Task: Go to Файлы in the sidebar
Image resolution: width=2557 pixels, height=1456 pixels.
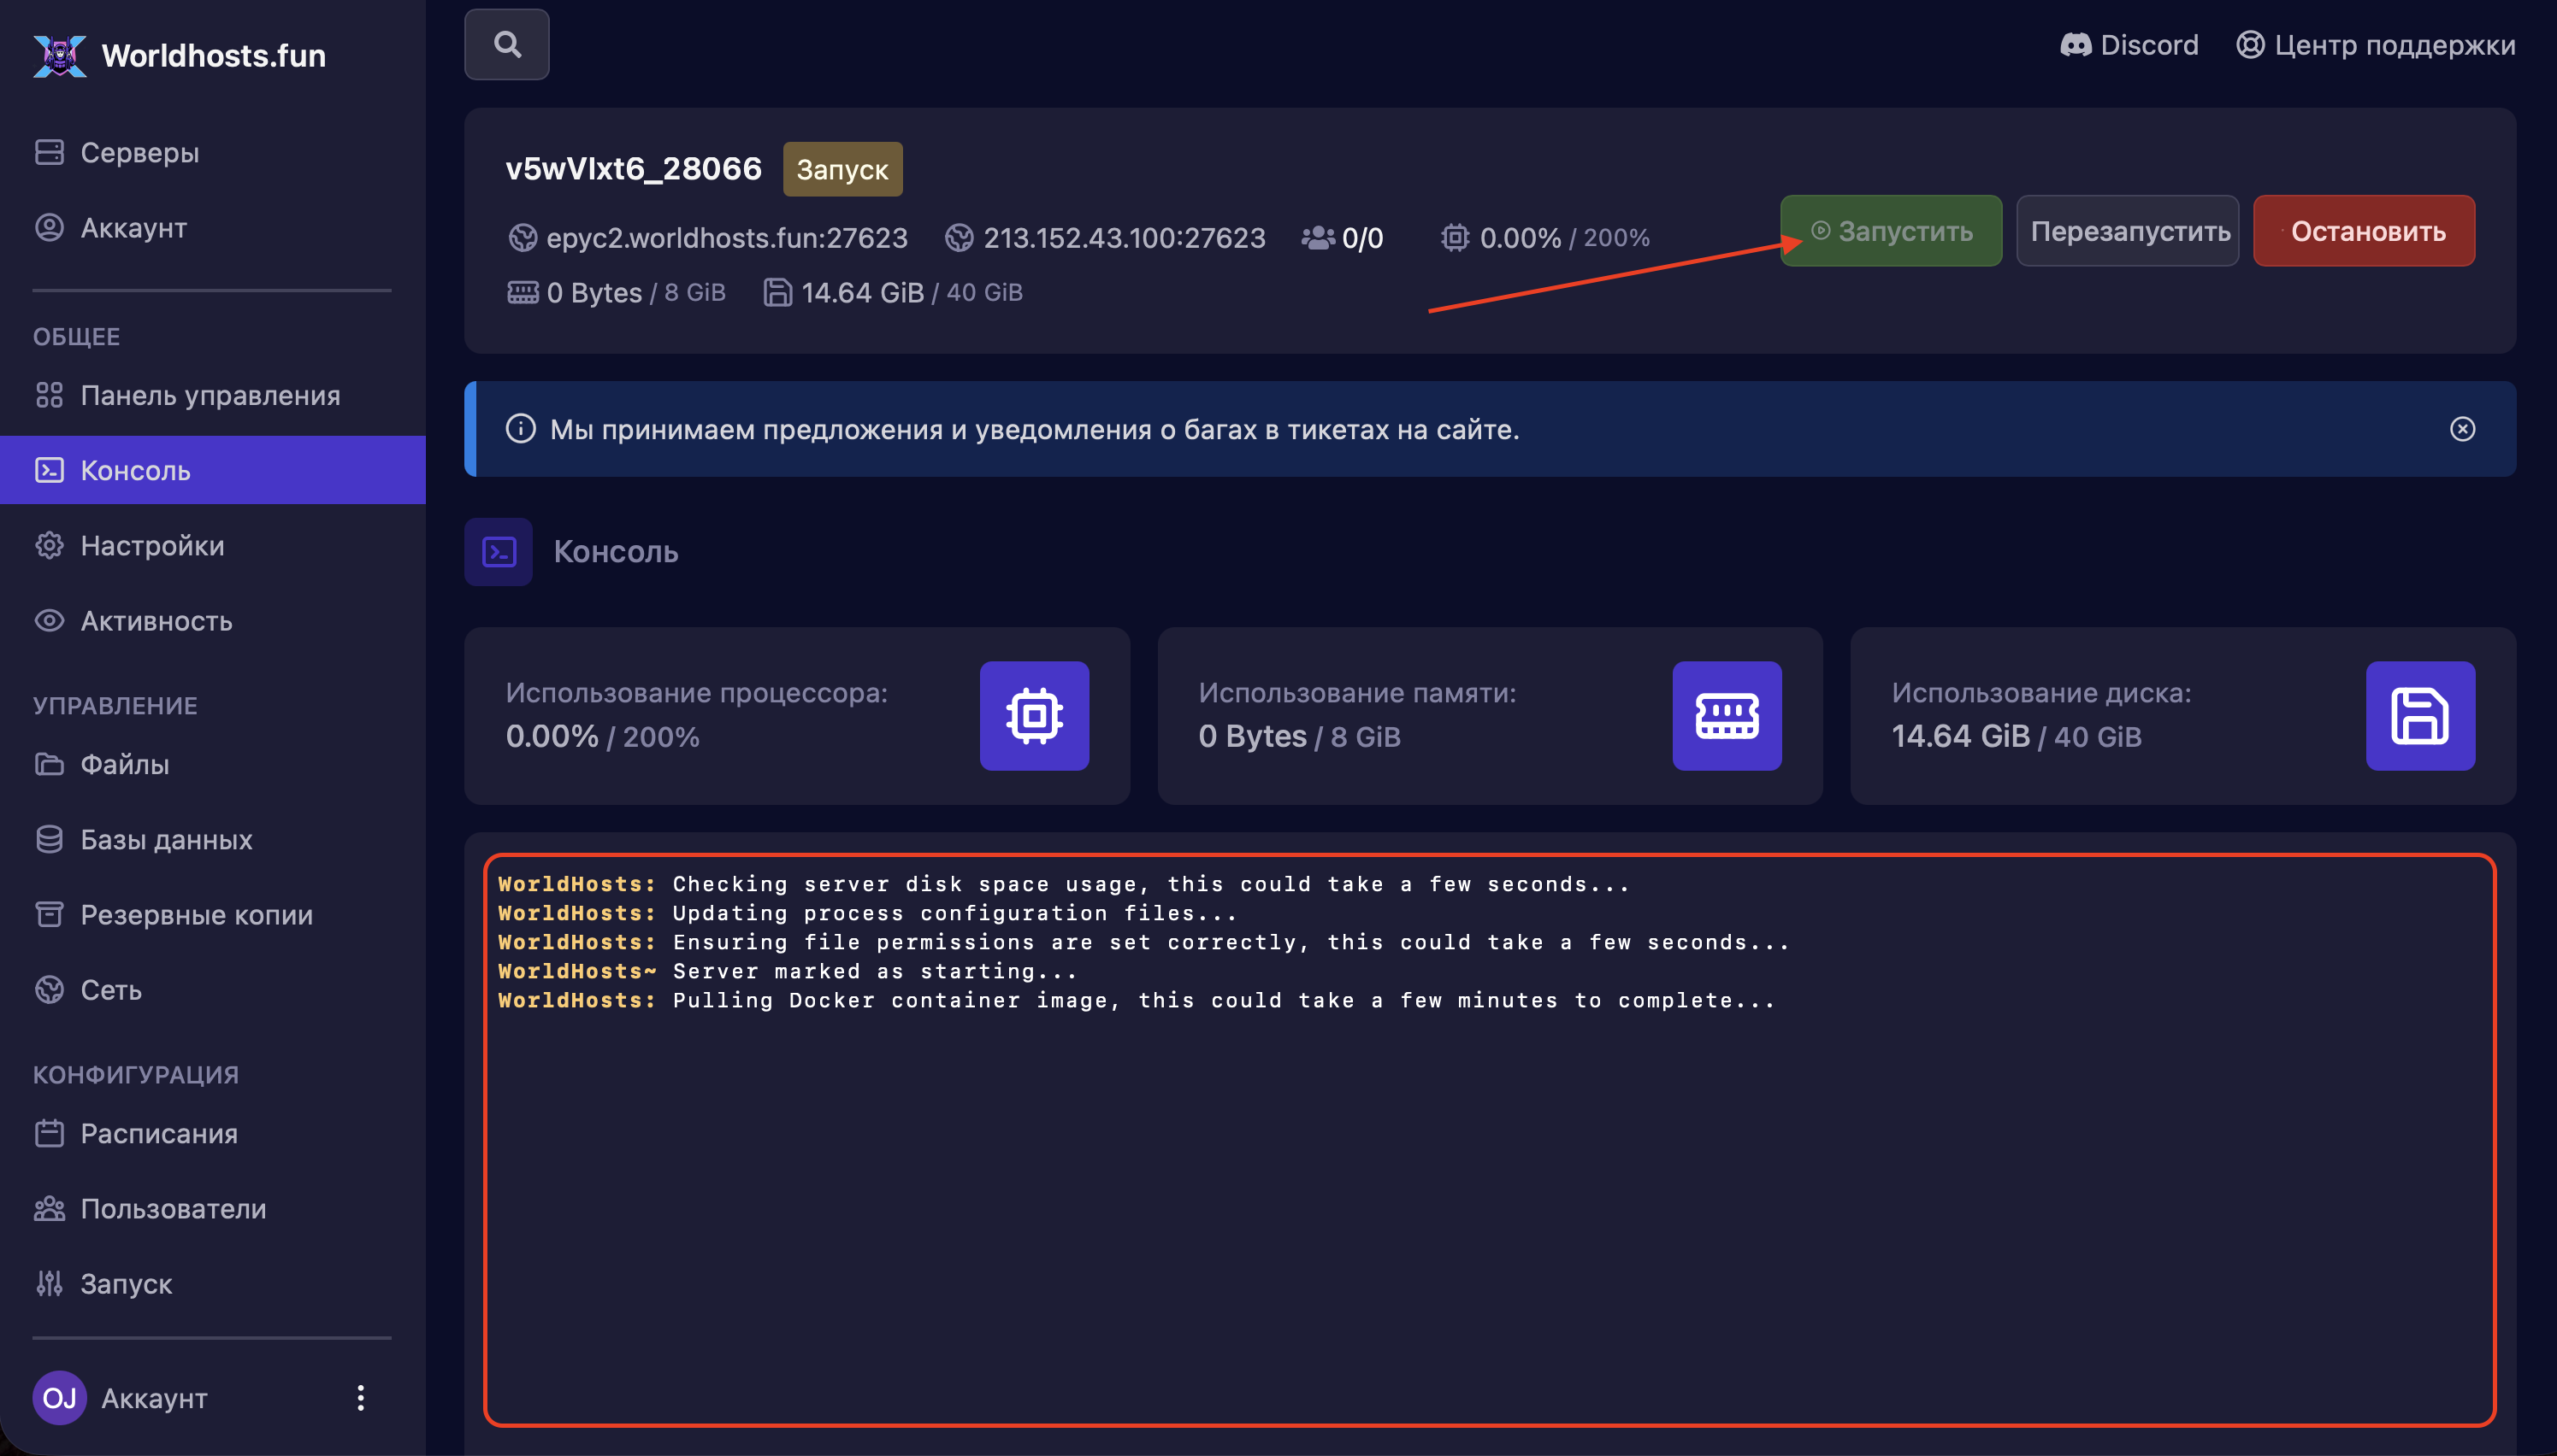Action: coord(124,764)
